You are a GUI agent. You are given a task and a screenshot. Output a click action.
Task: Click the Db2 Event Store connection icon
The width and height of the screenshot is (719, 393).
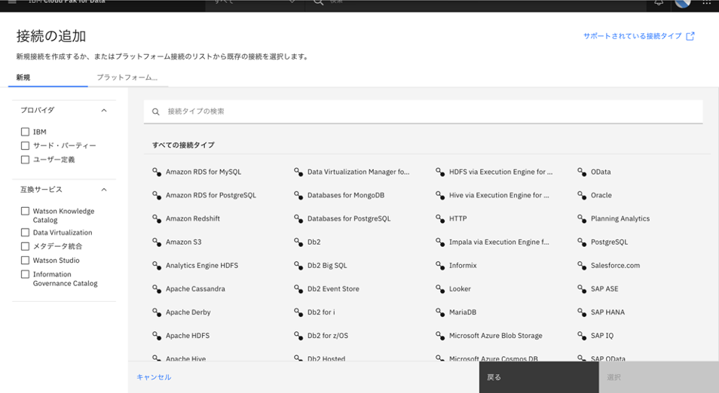[x=298, y=288]
